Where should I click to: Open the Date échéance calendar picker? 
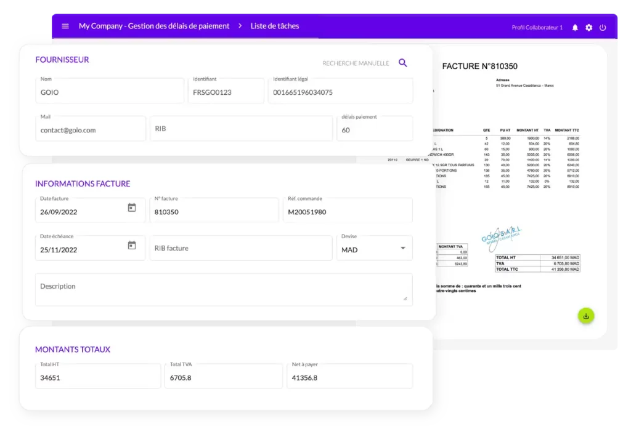pyautogui.click(x=131, y=246)
